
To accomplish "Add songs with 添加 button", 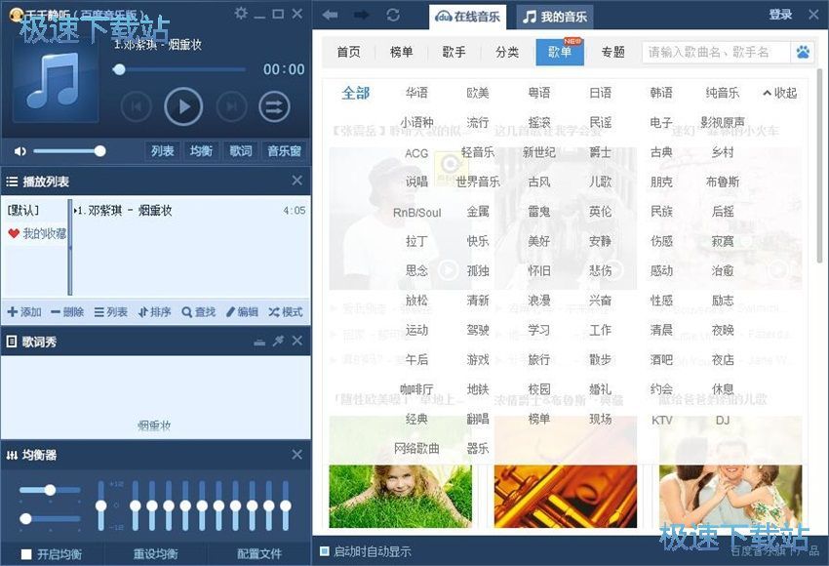I will pyautogui.click(x=24, y=312).
